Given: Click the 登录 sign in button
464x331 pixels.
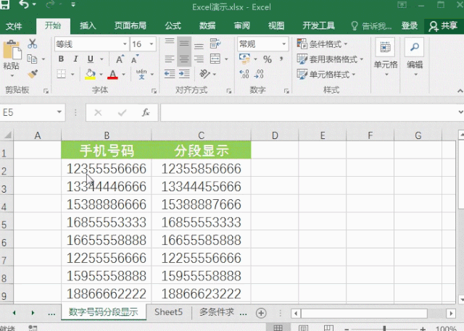Looking at the screenshot, I should (410, 26).
